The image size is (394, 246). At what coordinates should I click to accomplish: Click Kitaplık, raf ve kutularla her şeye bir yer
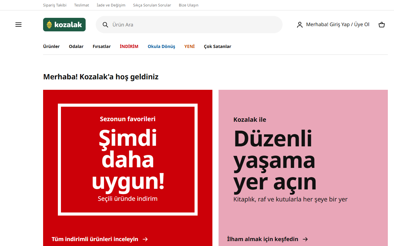(290, 199)
